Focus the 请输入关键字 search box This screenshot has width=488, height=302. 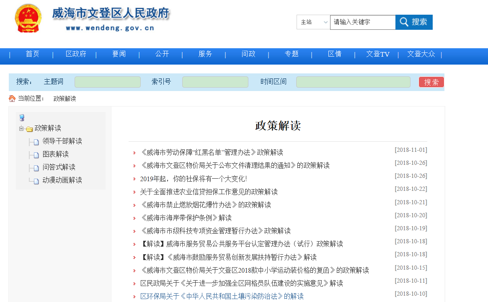pos(362,22)
